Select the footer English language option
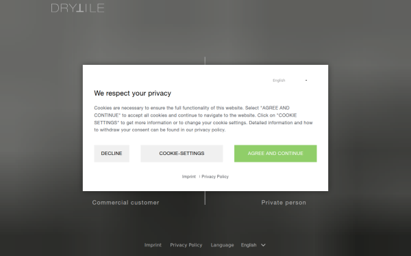 pyautogui.click(x=249, y=245)
